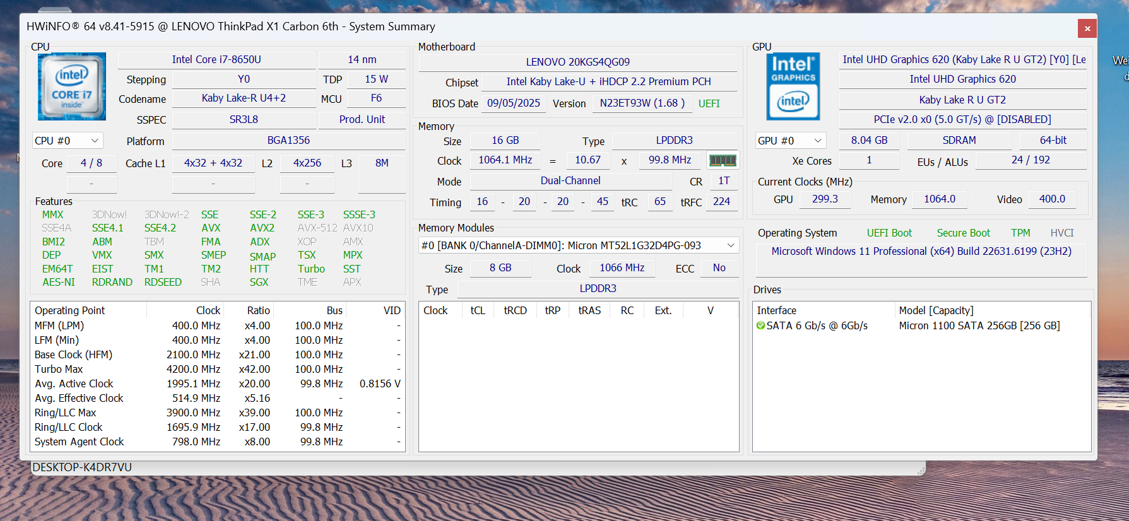This screenshot has height=521, width=1129.
Task: Click the L2 cache value 4x256
Action: [x=307, y=163]
